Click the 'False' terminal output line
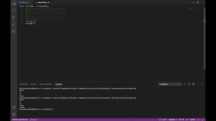 tap(22, 108)
